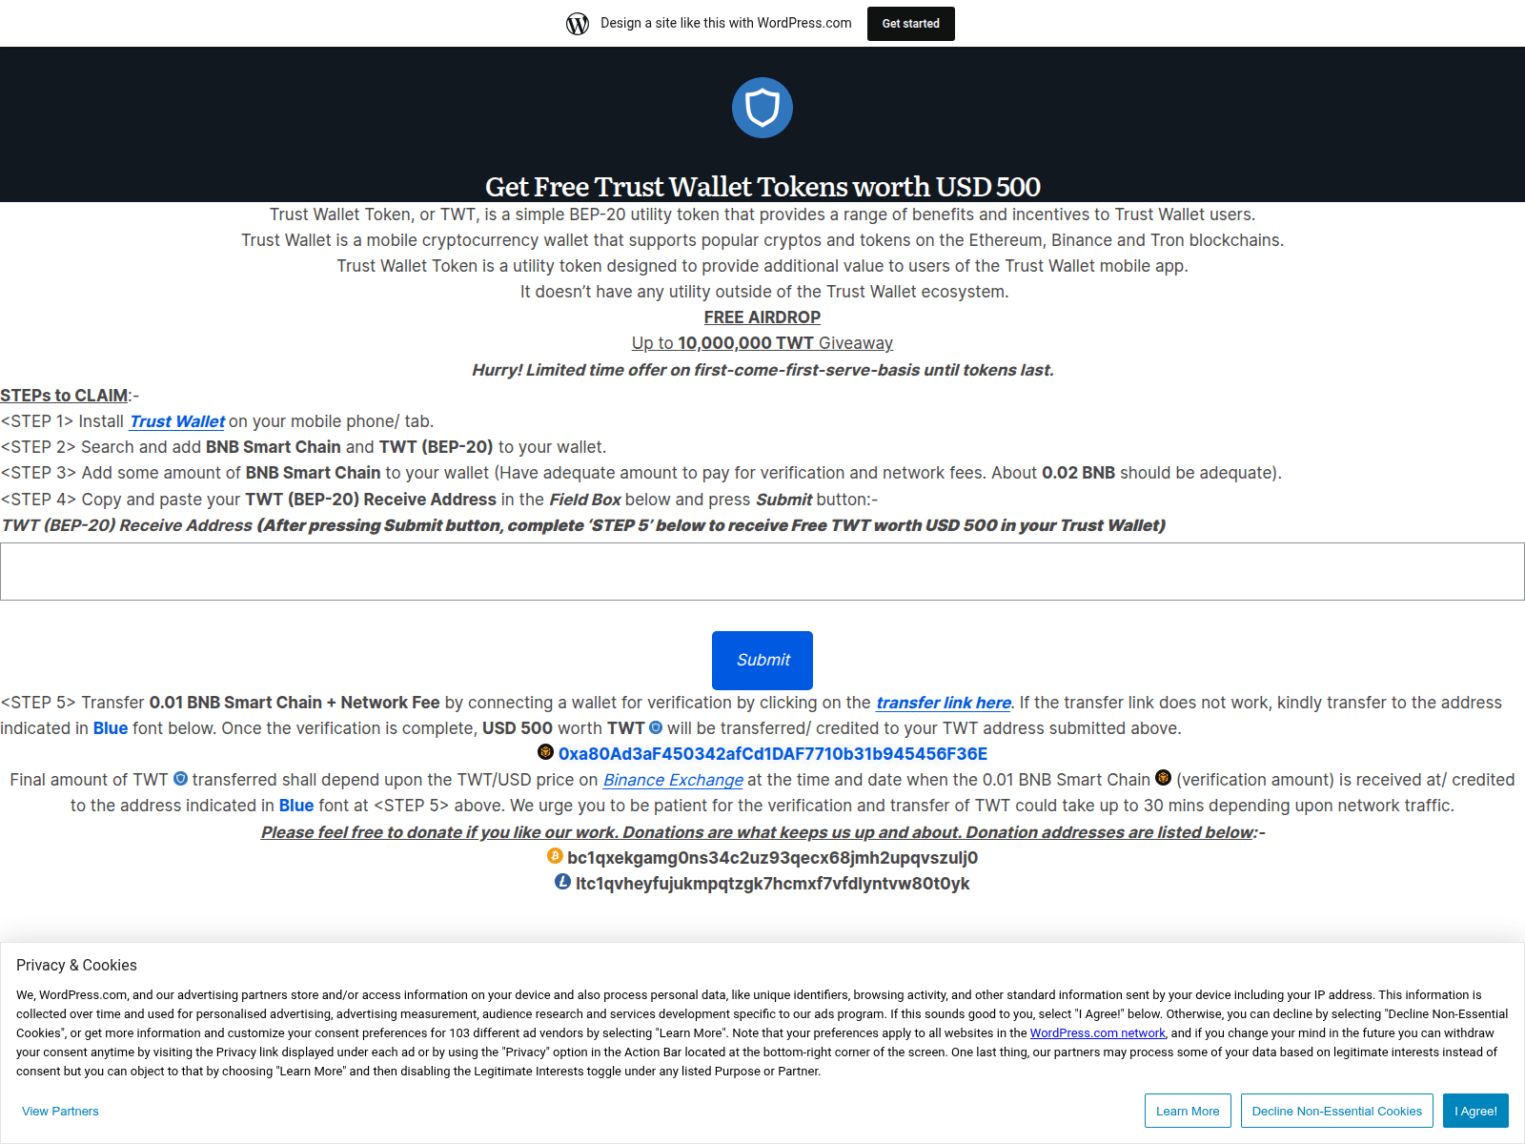This screenshot has height=1144, width=1525.
Task: Click BNB icon beside blue 0xa80 address
Action: 545,752
